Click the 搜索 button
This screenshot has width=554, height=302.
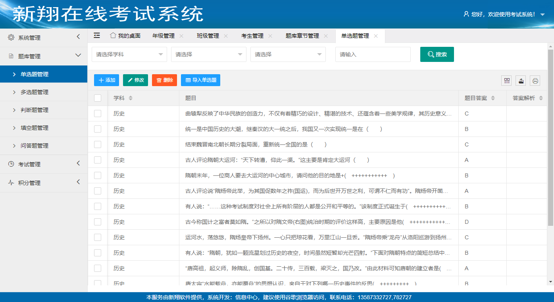click(x=437, y=54)
